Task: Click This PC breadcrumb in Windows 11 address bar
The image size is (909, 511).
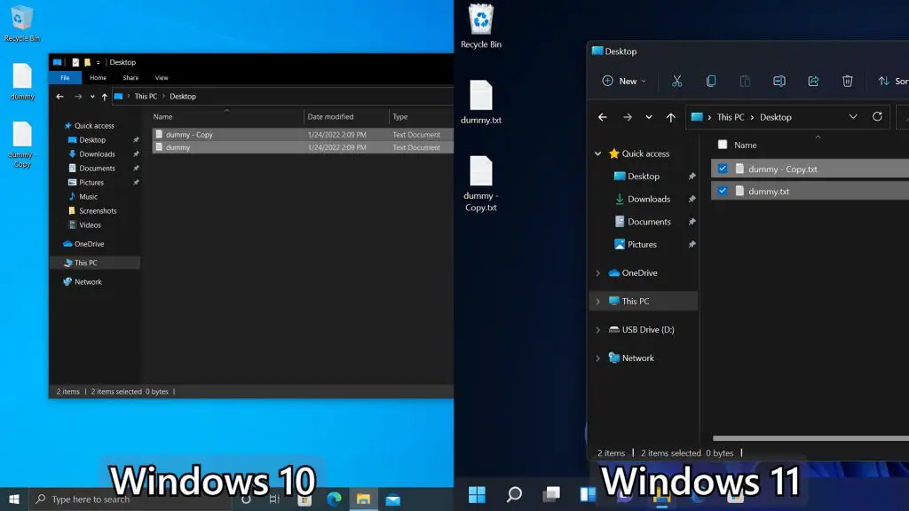Action: pyautogui.click(x=731, y=117)
